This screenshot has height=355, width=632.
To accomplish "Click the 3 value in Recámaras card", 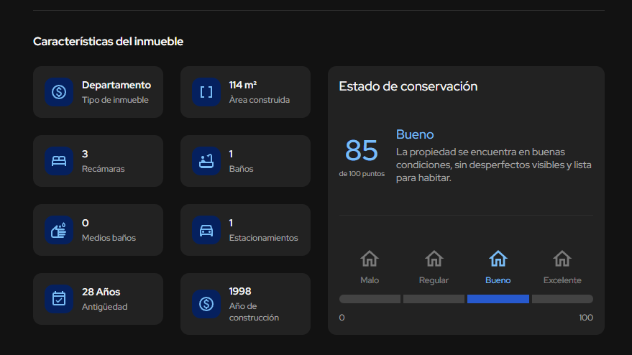I will 85,154.
